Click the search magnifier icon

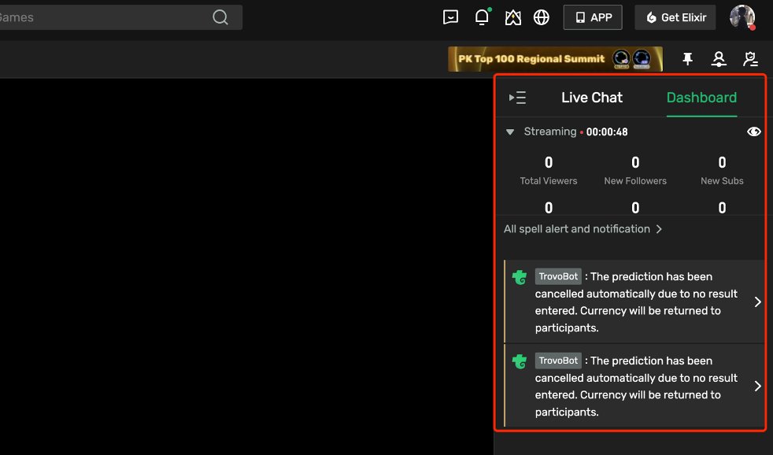coord(220,17)
